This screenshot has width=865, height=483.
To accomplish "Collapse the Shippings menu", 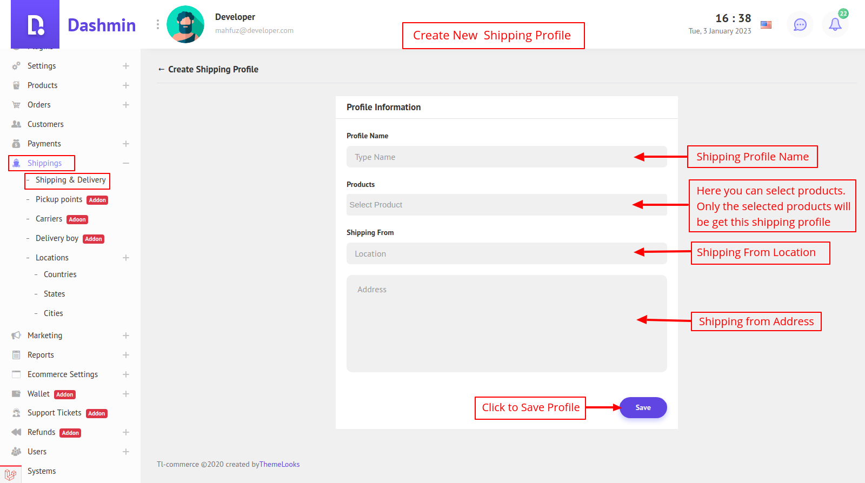I will [126, 163].
